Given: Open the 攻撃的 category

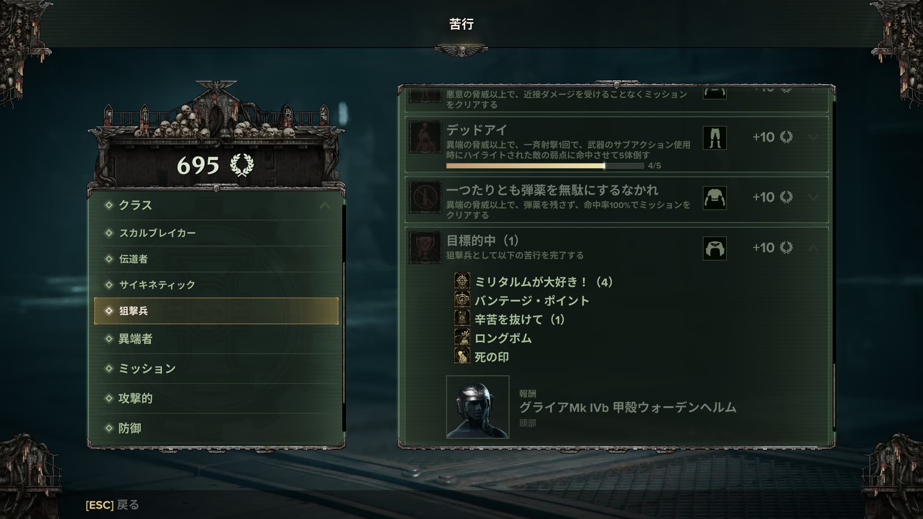Looking at the screenshot, I should pyautogui.click(x=216, y=398).
